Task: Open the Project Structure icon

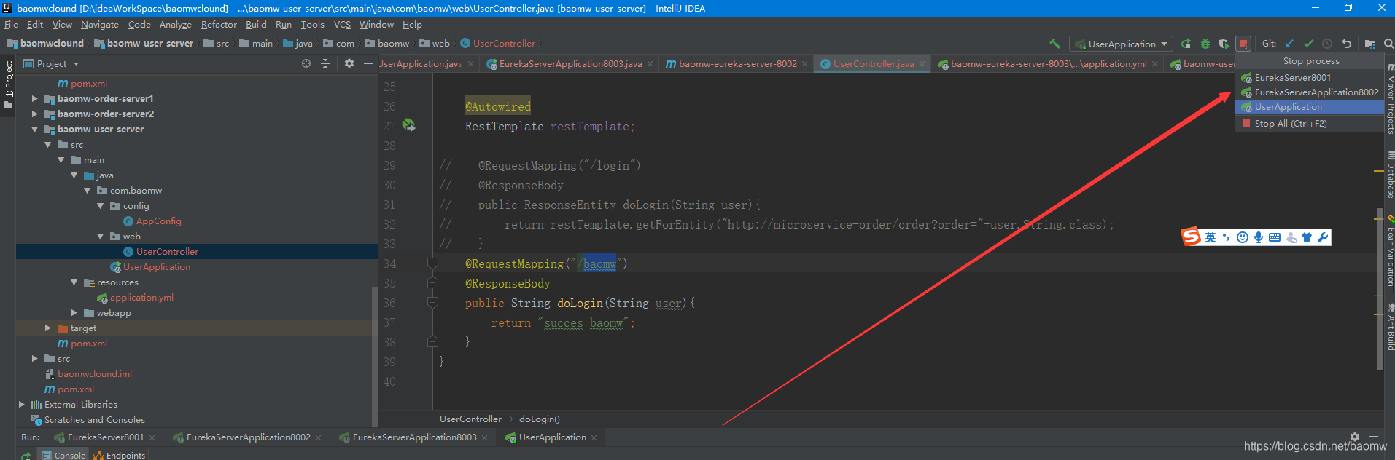Action: click(x=1370, y=44)
